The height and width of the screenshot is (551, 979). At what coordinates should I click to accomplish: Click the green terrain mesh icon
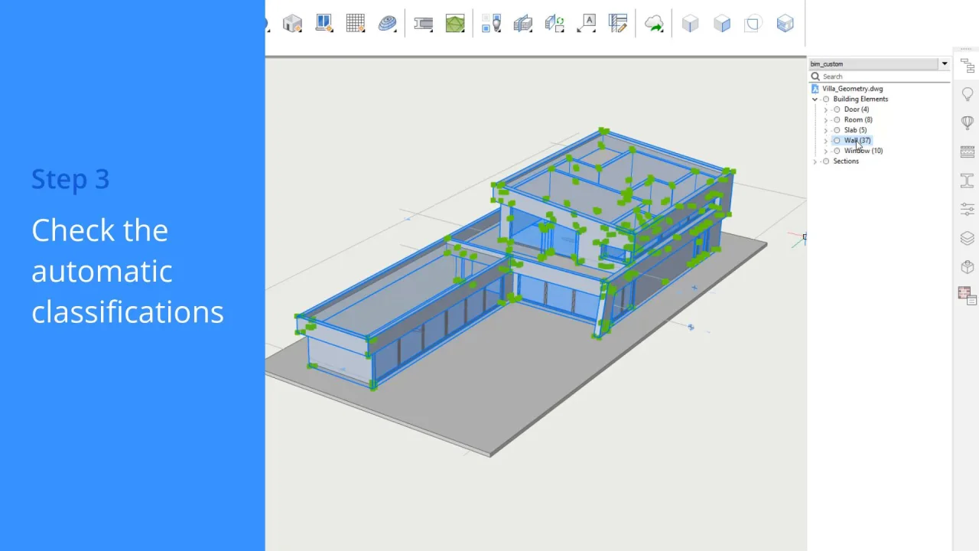(x=455, y=24)
